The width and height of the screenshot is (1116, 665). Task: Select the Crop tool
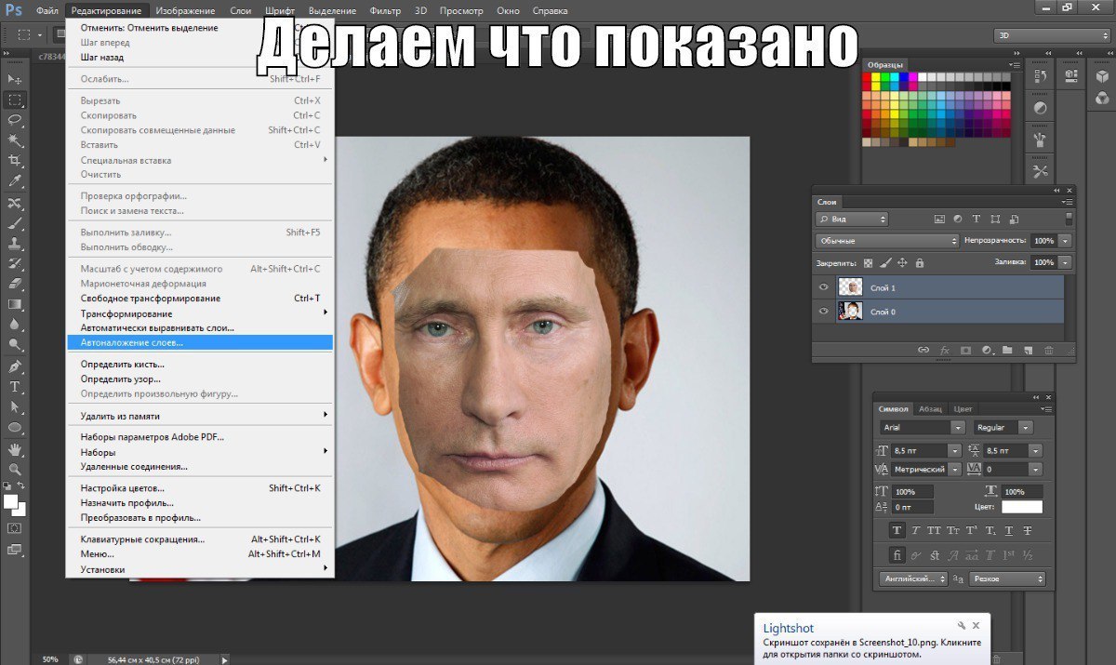(x=15, y=160)
